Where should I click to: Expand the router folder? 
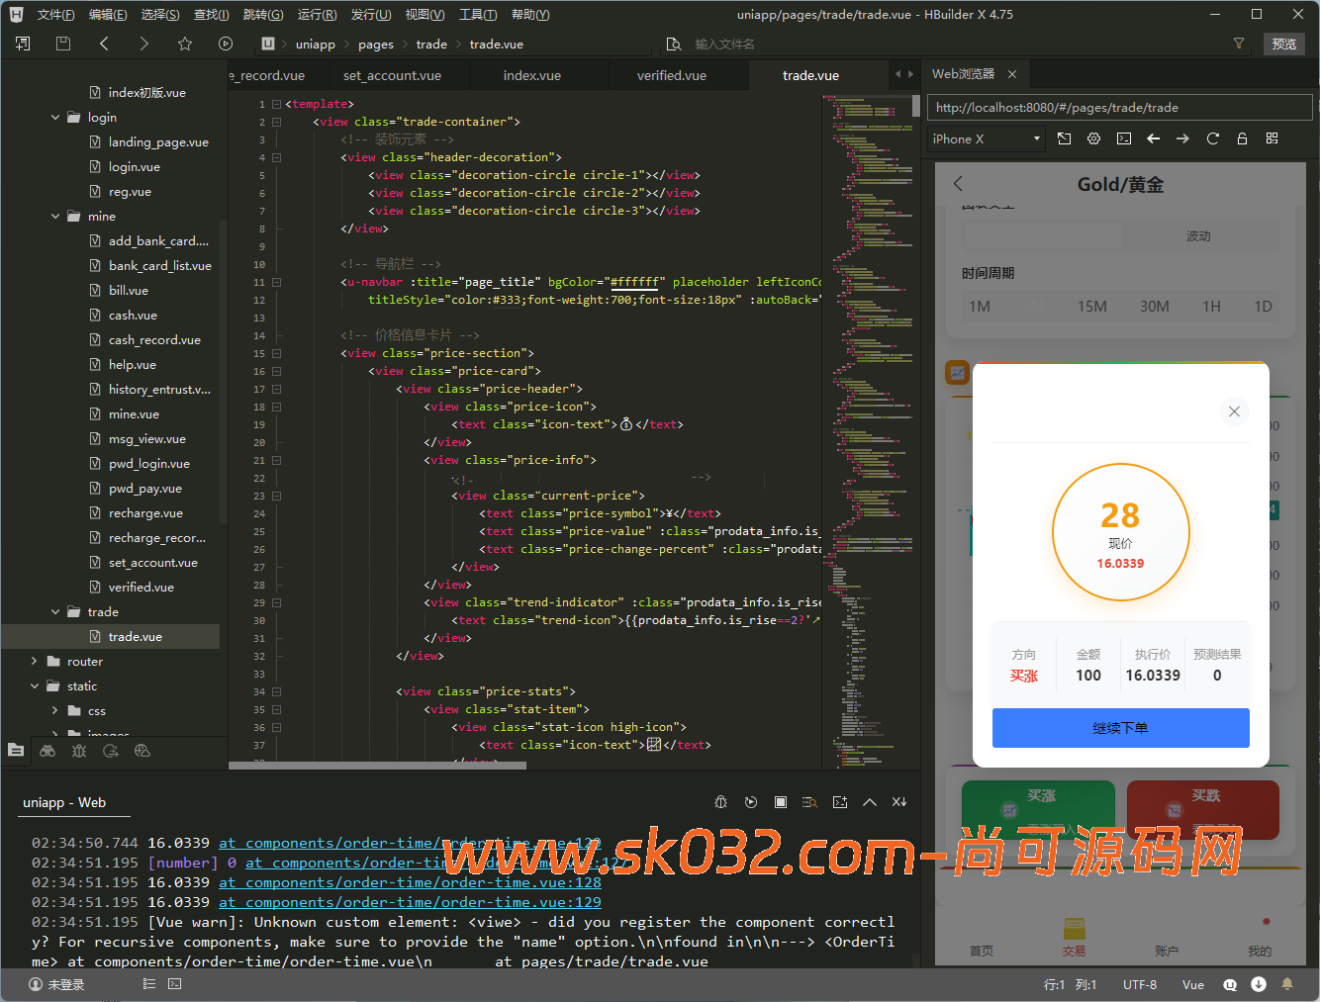[35, 662]
